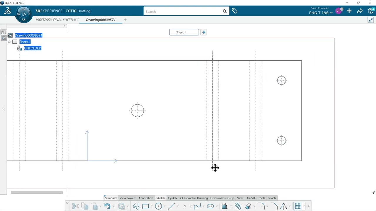Click the bell-shaped constraint icon
Viewport: 376px width, 211px height.
283,206
